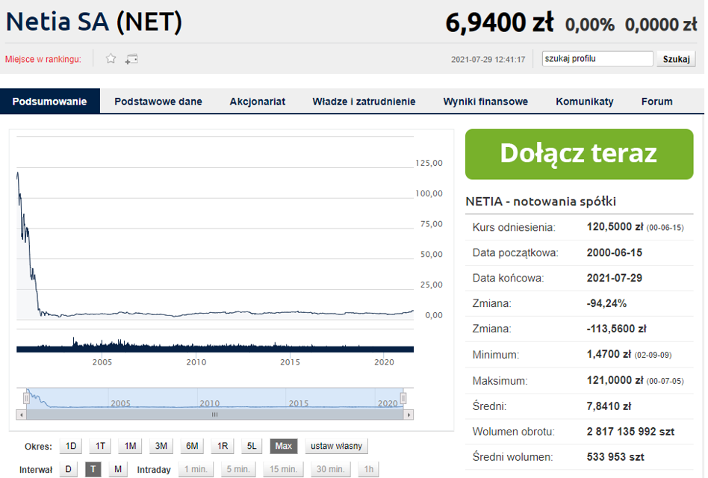Select 5 min. intraday interval
The height and width of the screenshot is (478, 708).
tap(238, 469)
